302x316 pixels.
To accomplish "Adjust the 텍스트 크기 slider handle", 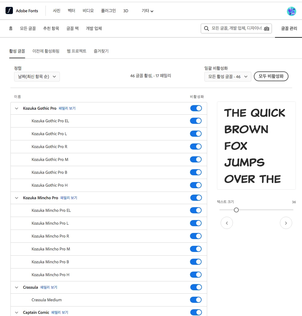I will click(x=236, y=210).
